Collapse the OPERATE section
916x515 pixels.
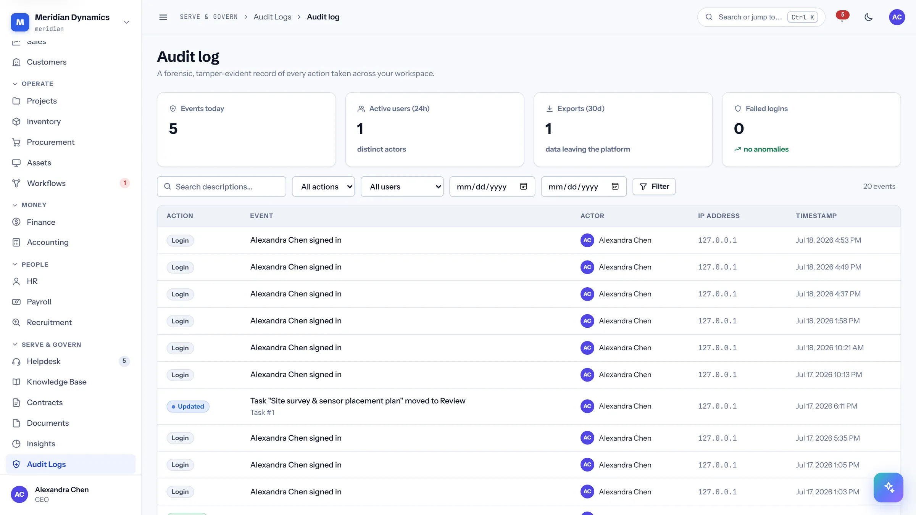point(33,84)
